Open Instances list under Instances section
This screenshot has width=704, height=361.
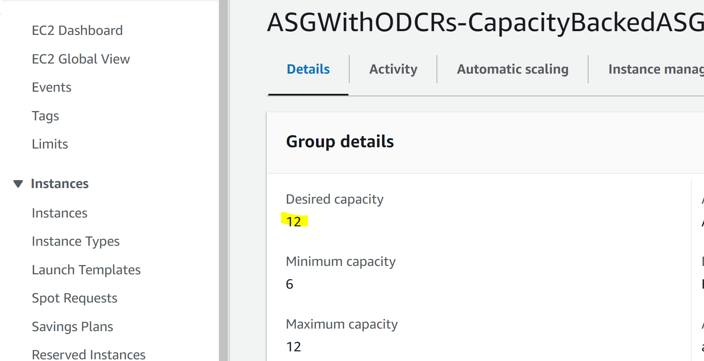[x=60, y=213]
